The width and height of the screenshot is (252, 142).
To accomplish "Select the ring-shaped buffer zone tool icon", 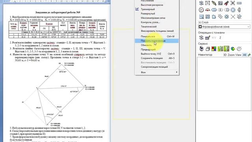I will [233, 10].
